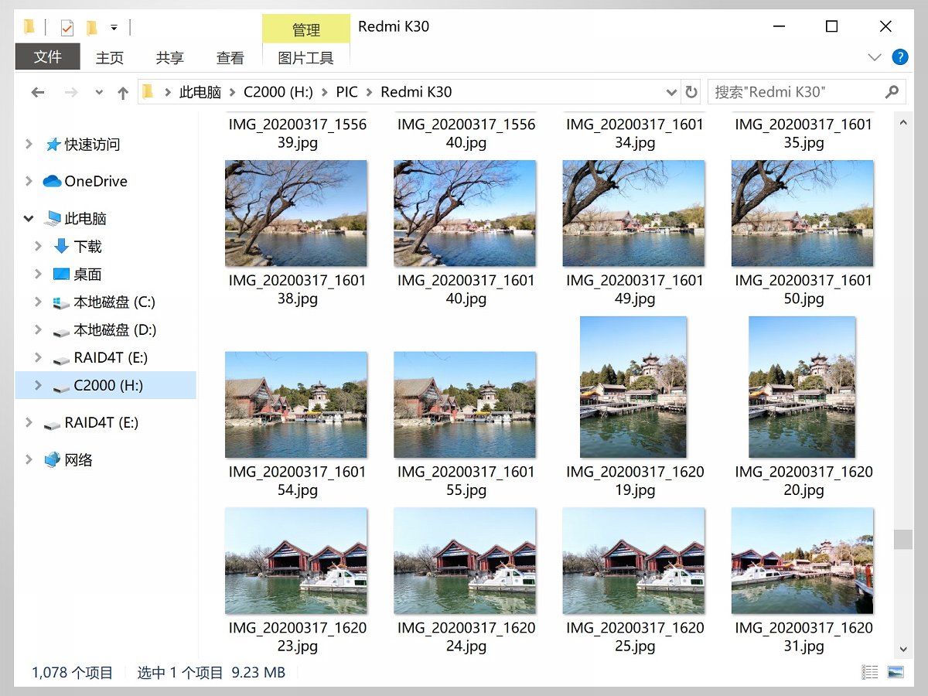The image size is (928, 696).
Task: Click the refresh icon next to address bar
Action: click(x=691, y=92)
